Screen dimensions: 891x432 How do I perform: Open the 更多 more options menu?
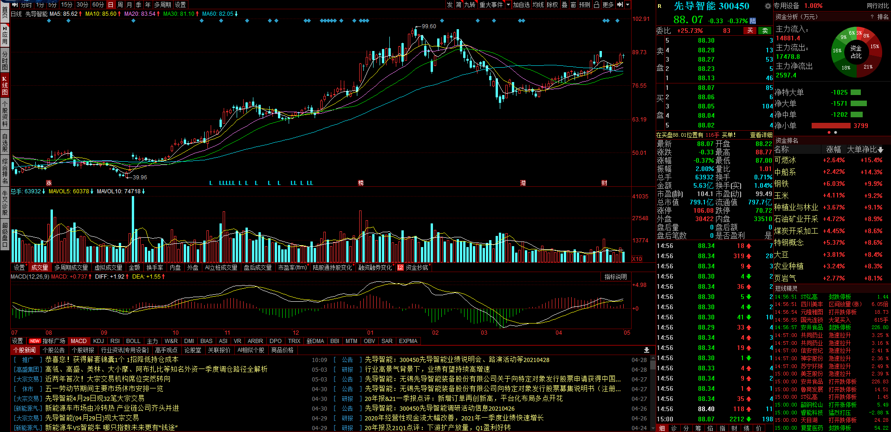pos(608,5)
